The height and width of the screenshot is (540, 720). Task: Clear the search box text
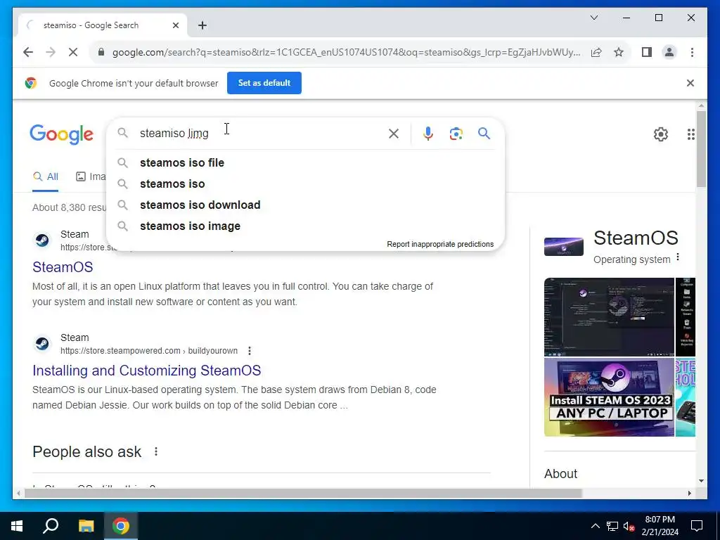point(394,134)
